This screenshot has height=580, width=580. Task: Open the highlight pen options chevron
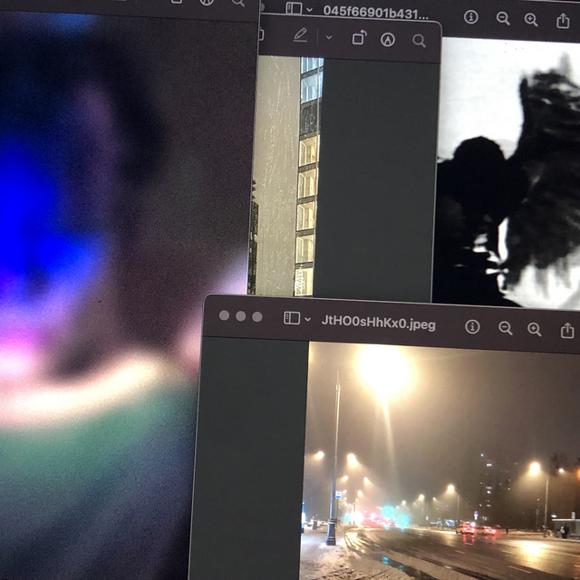[x=329, y=38]
